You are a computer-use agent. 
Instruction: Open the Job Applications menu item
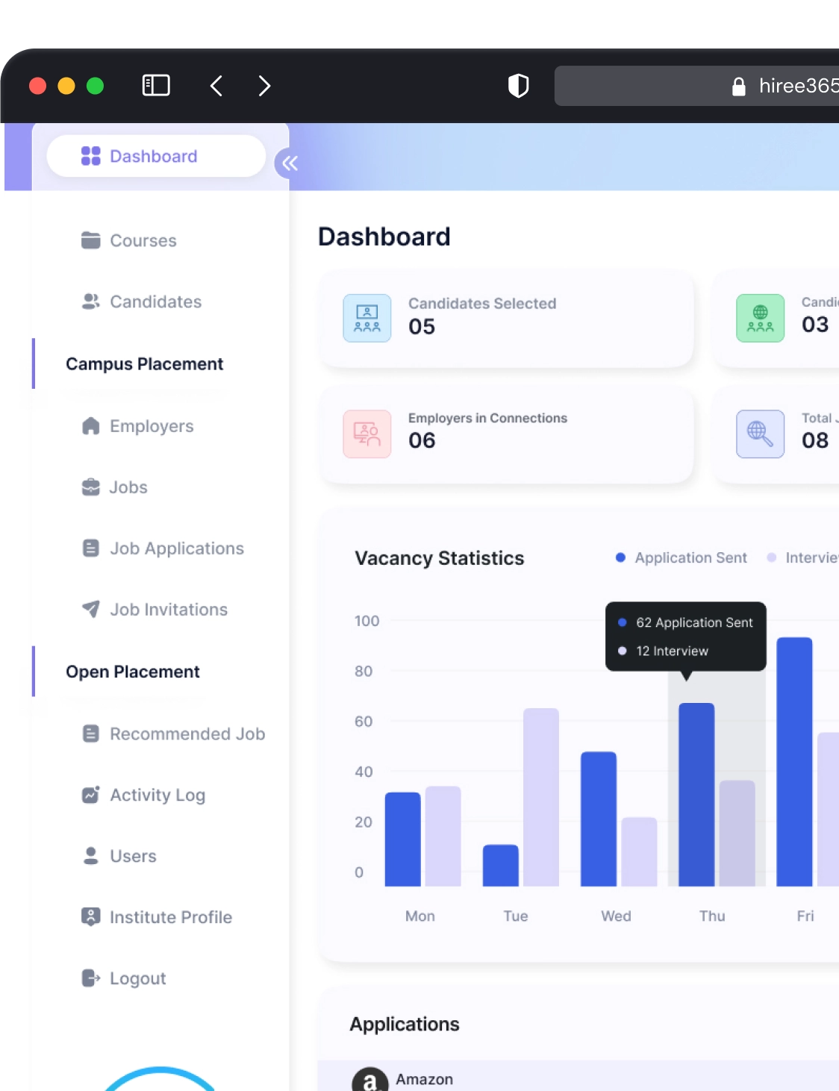177,548
